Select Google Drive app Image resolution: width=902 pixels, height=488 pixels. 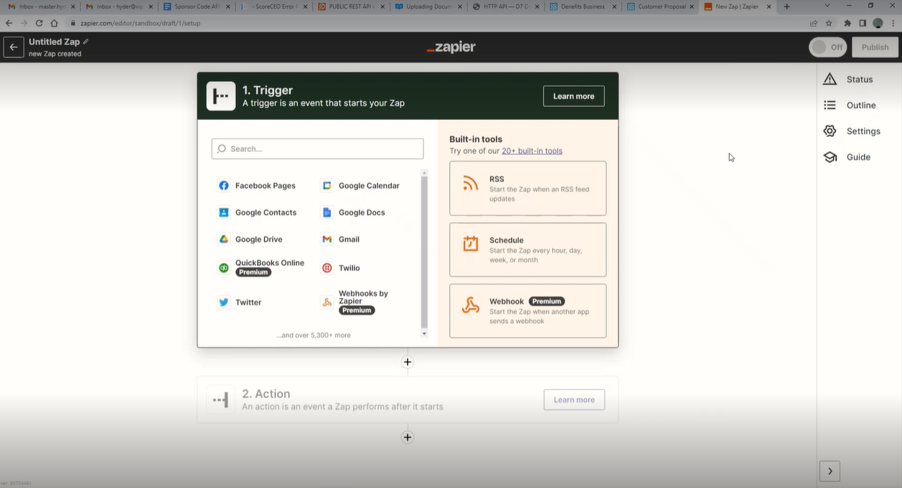[250, 239]
